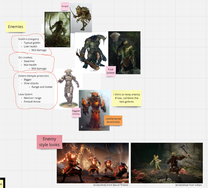Viewport: 208px width, 188px height.
Task: Click the "Lava Golem" text heading
Action: (25, 94)
